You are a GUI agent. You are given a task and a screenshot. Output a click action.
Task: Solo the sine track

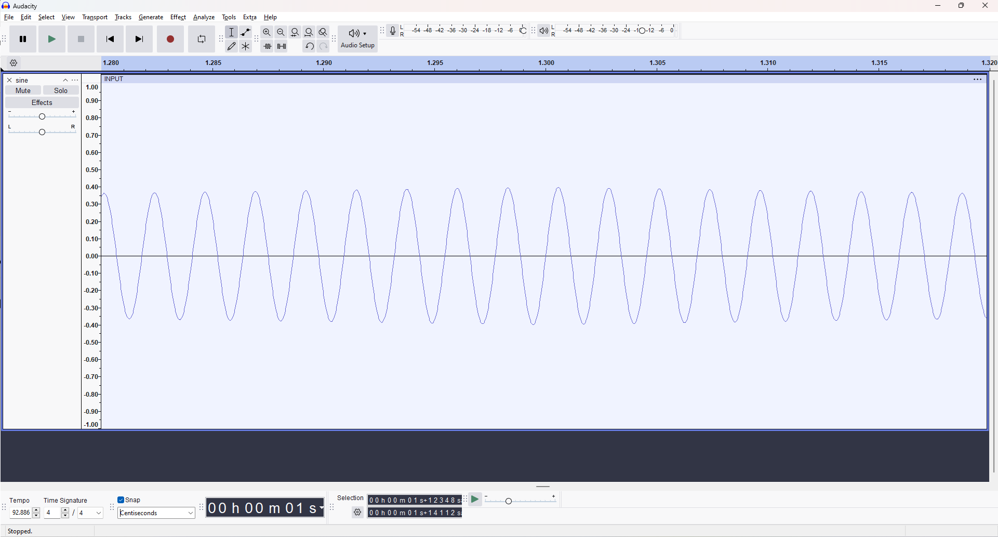61,90
